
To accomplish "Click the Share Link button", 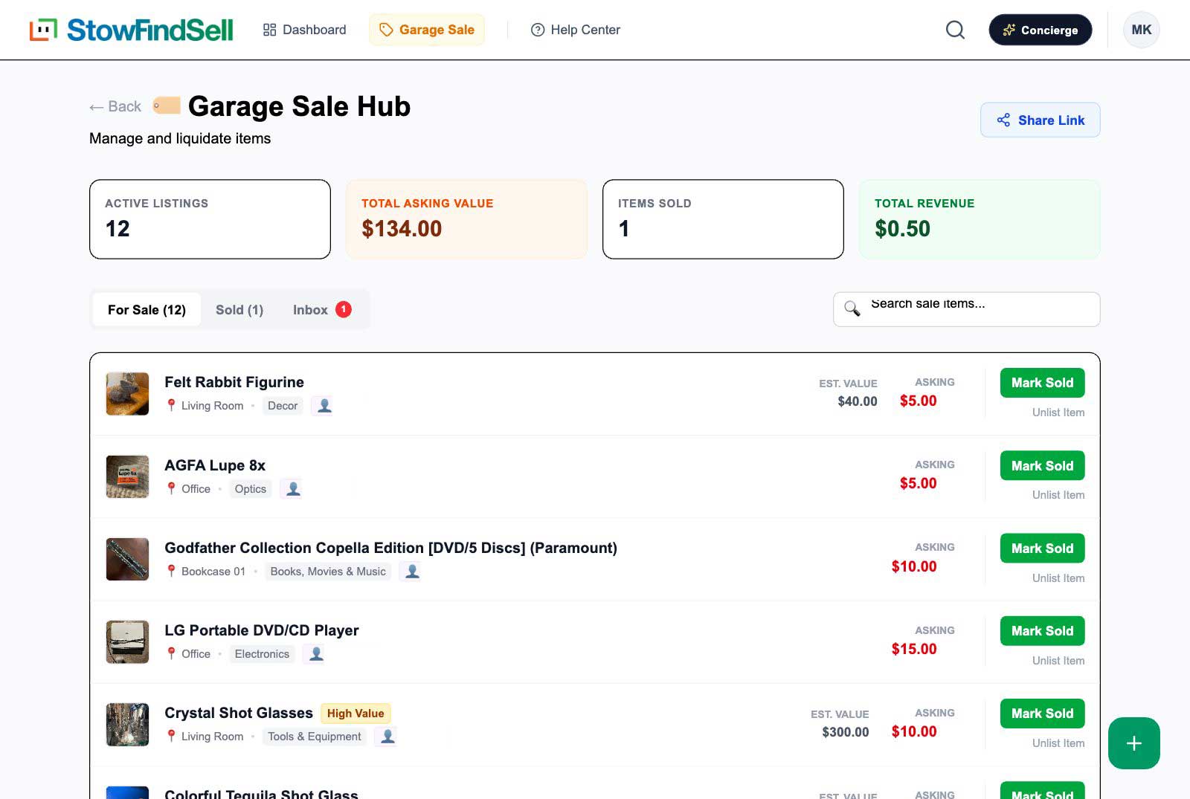I will coord(1040,120).
